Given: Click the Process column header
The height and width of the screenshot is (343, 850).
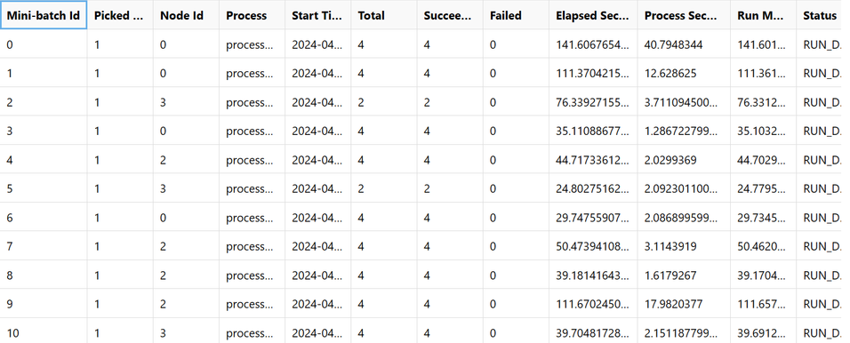Looking at the screenshot, I should point(253,15).
